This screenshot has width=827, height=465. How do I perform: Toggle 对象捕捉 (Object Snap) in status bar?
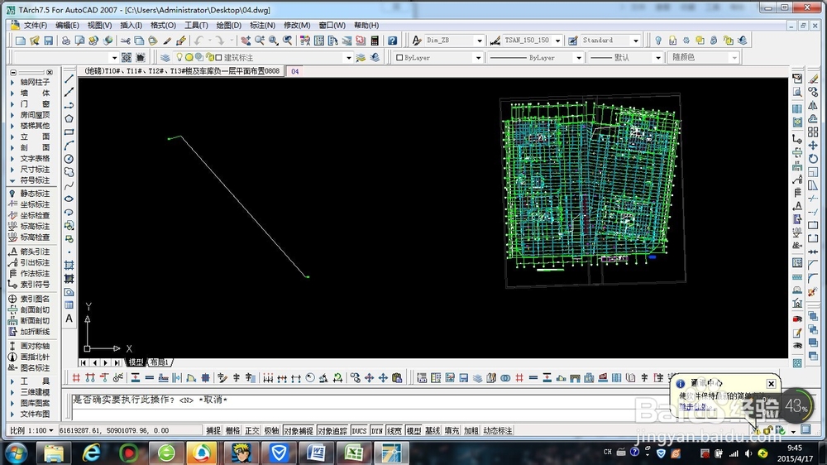point(299,431)
